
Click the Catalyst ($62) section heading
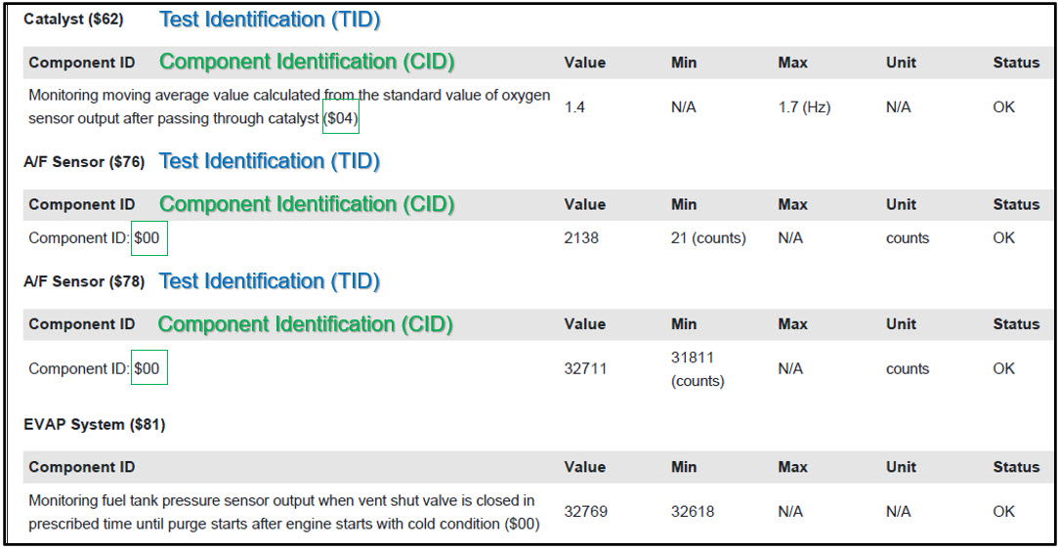[x=73, y=20]
